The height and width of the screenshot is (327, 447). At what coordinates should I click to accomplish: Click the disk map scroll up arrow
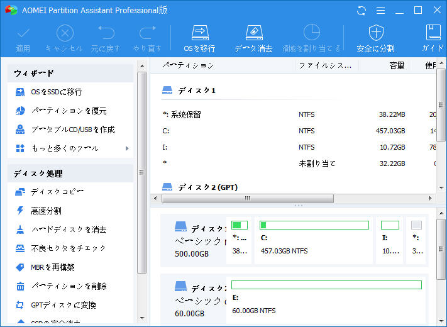tap(441, 213)
